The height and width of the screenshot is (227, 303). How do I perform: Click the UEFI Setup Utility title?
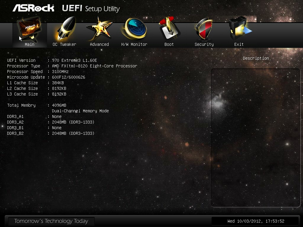[x=91, y=9]
